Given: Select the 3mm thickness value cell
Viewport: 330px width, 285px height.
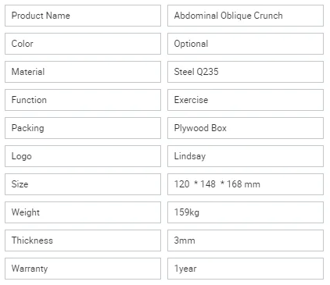Looking at the screenshot, I should coord(246,240).
